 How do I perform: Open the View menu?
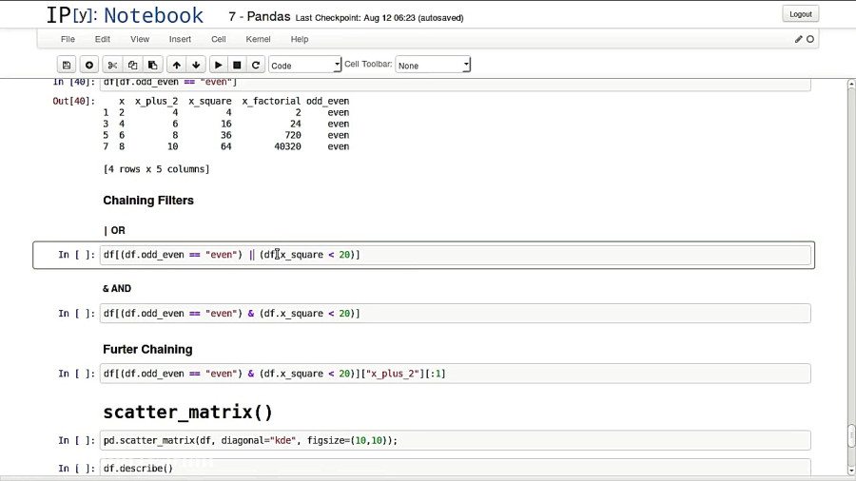tap(140, 39)
